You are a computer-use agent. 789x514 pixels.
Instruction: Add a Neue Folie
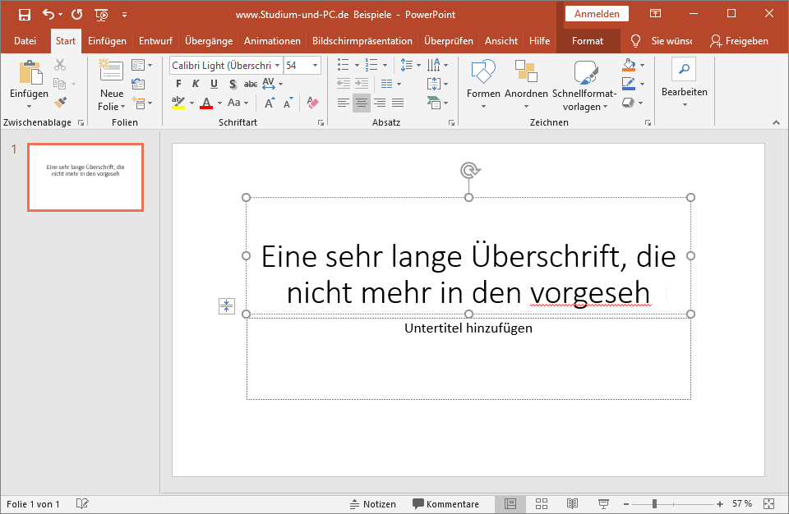click(x=112, y=85)
